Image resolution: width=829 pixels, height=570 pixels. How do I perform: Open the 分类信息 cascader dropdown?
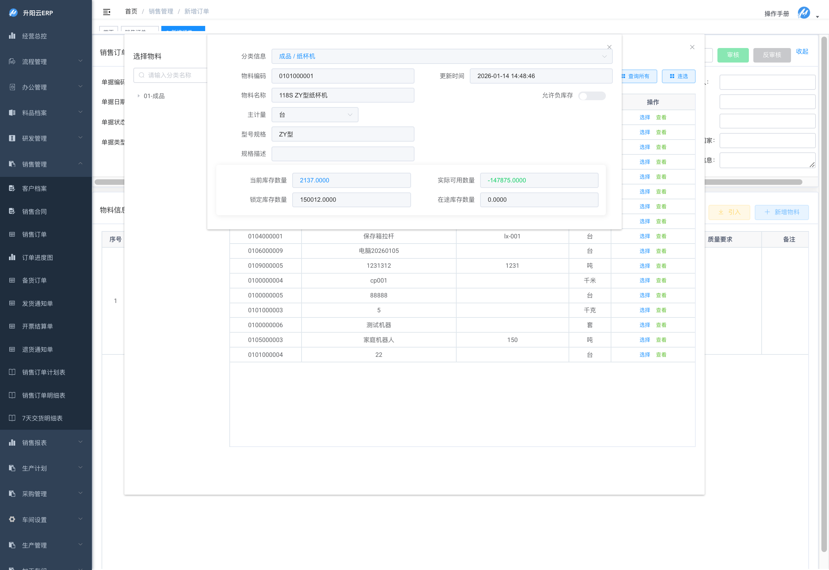[442, 56]
